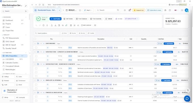193x103 pixels.
Task: Click the reload page icon
Action: pos(39,5)
